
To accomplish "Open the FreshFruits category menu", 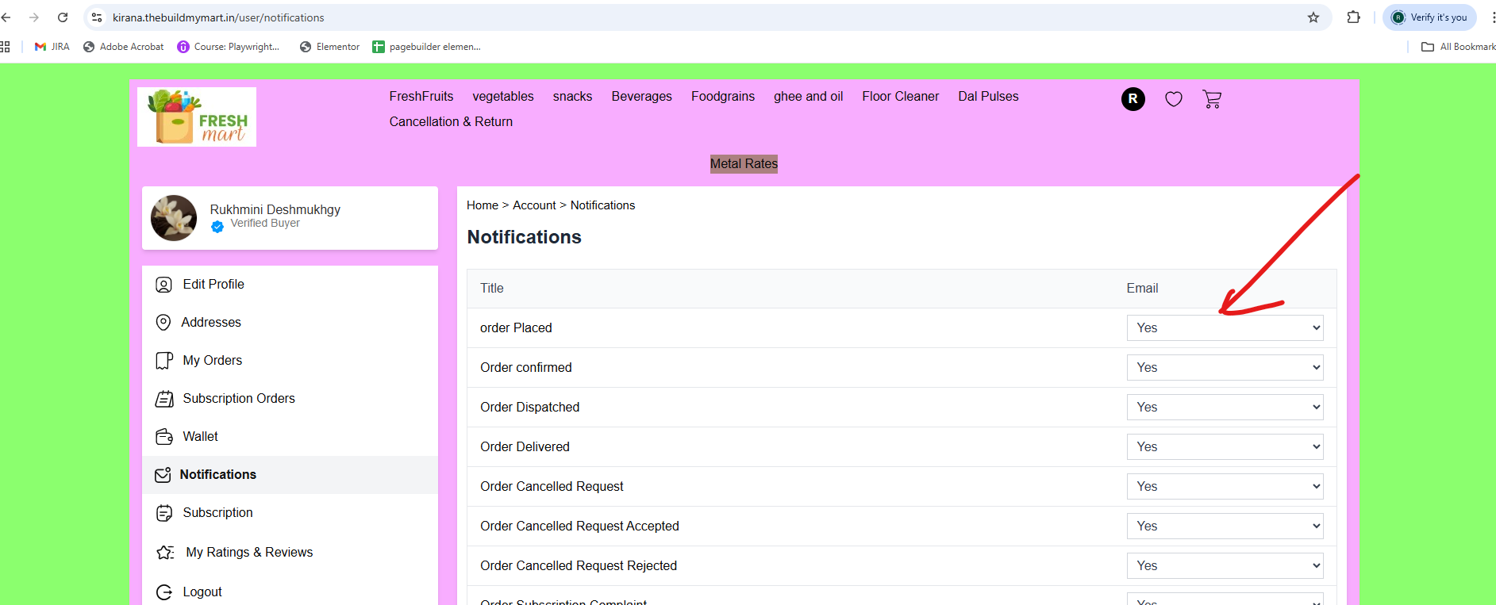I will coord(421,96).
